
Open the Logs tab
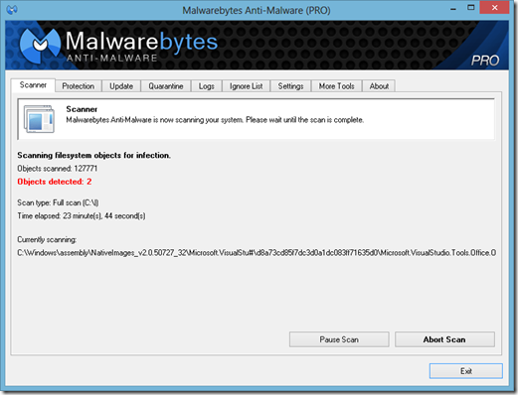tap(207, 86)
